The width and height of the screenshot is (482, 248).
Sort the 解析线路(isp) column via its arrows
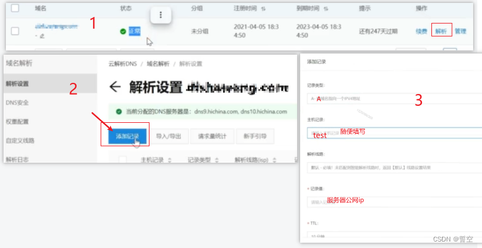pyautogui.click(x=274, y=160)
